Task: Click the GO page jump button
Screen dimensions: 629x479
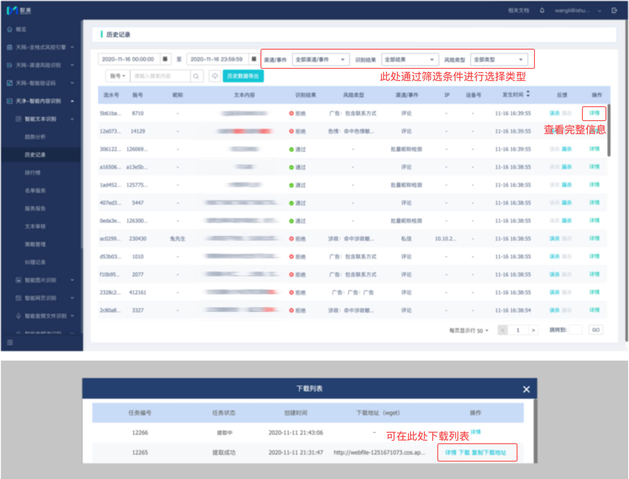Action: click(595, 330)
